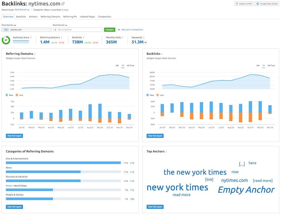Screen dimensions: 281x215
Task: Select All Time range in Referring Domains widget
Action: pos(131,66)
